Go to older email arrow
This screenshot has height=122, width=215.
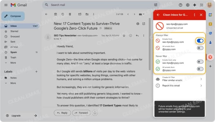click(134, 14)
